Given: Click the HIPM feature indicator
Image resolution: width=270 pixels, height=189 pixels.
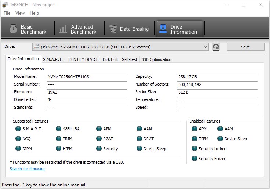Looking at the screenshot, I should (58, 148).
